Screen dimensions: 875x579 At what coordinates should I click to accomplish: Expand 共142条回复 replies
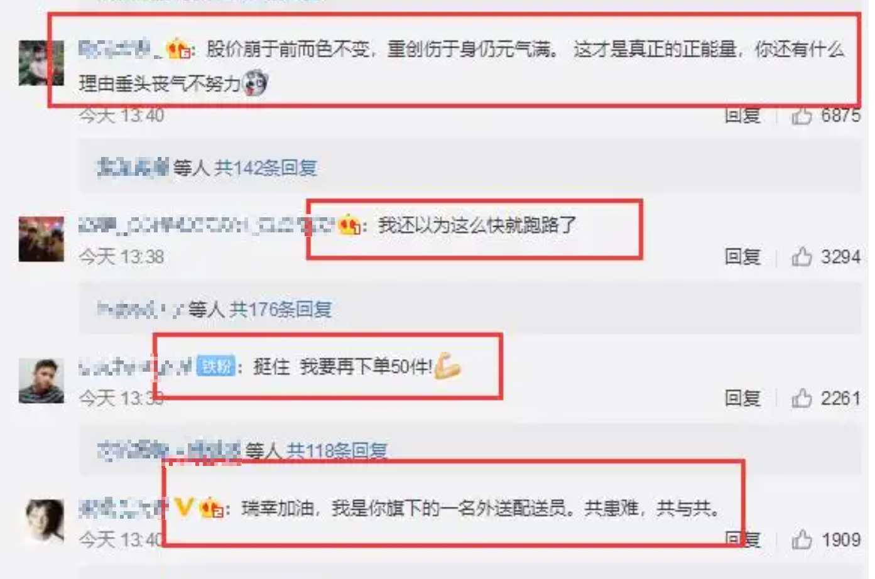pos(265,168)
